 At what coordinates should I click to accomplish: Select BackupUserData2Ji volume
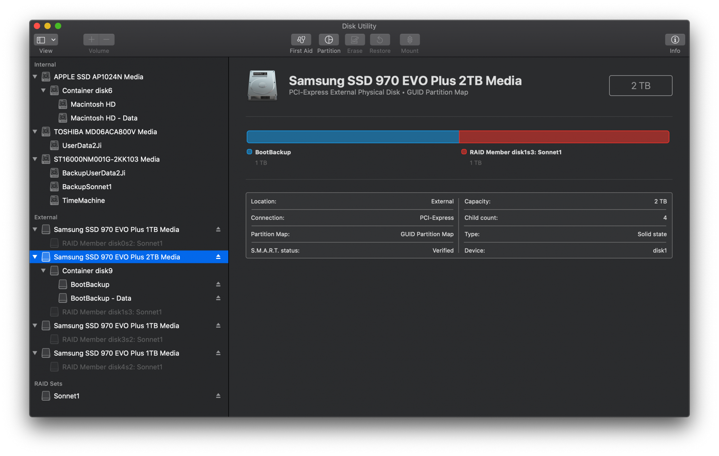(x=129, y=173)
